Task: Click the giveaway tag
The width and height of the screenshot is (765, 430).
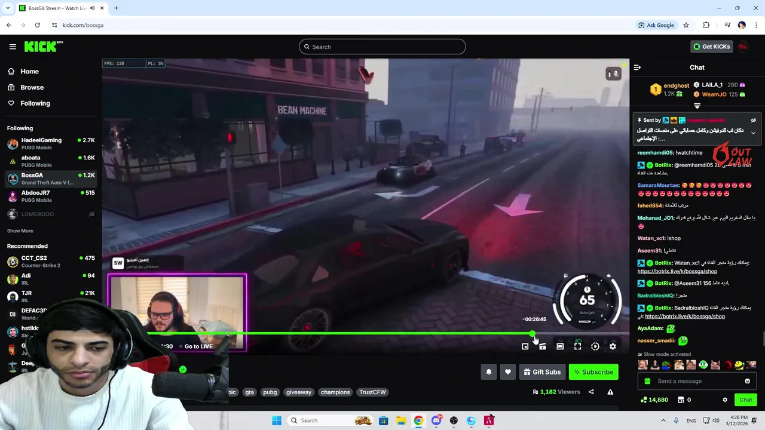Action: 299,392
